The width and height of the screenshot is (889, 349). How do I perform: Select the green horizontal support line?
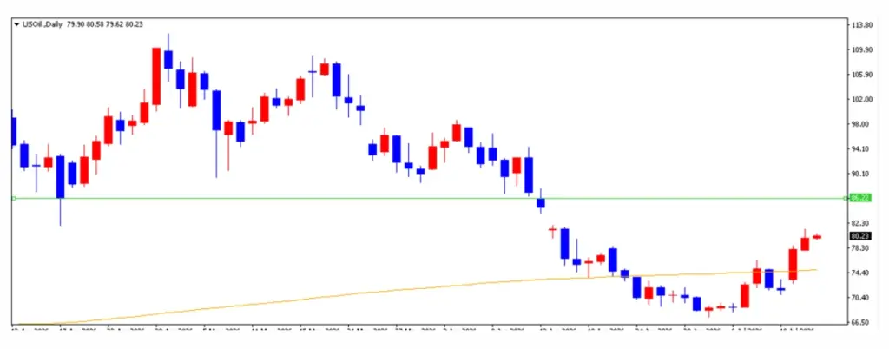430,198
